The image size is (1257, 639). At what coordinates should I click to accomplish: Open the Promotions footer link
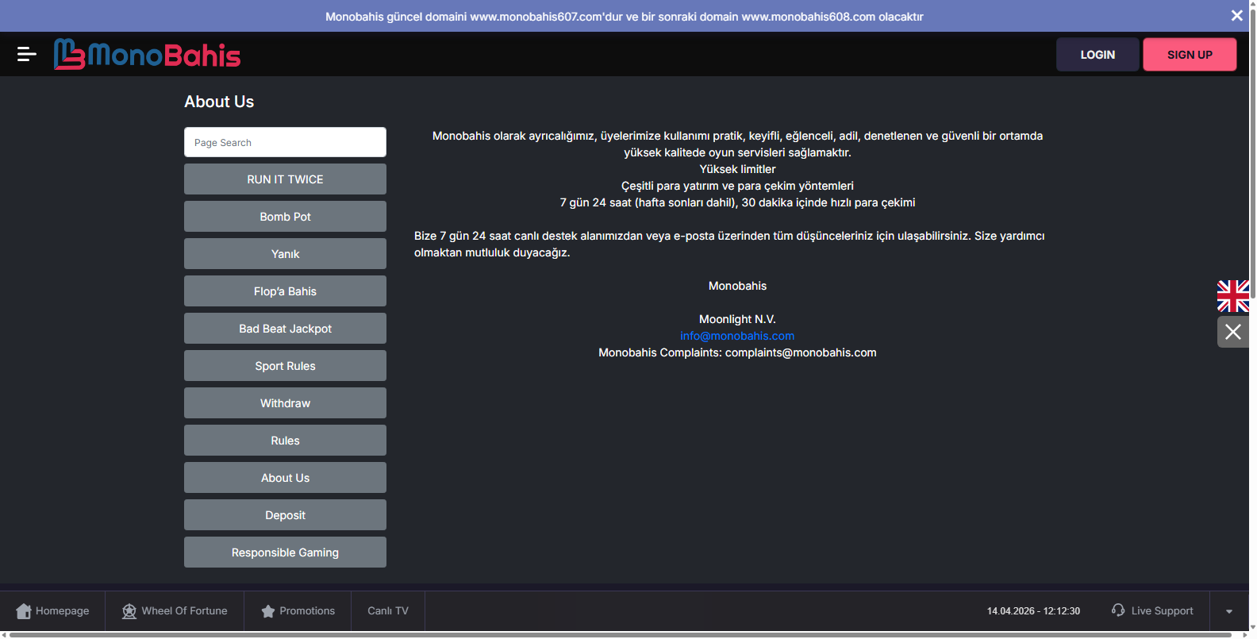(298, 611)
